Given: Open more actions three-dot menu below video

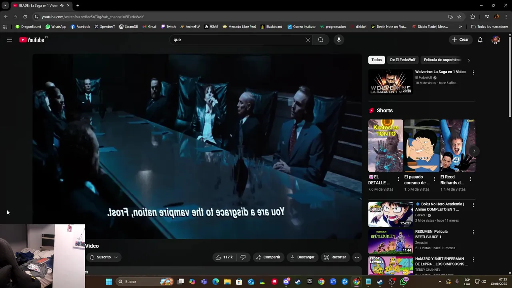Looking at the screenshot, I should click(357, 257).
